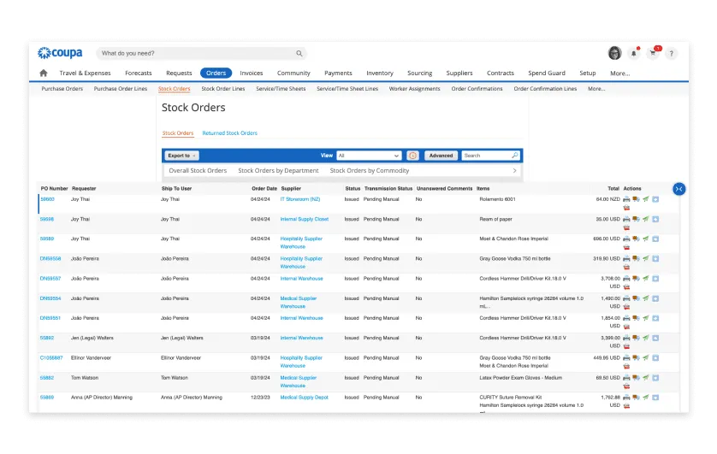The height and width of the screenshot is (454, 717).
Task: Click the green send icon for PO 59598
Action: [646, 219]
